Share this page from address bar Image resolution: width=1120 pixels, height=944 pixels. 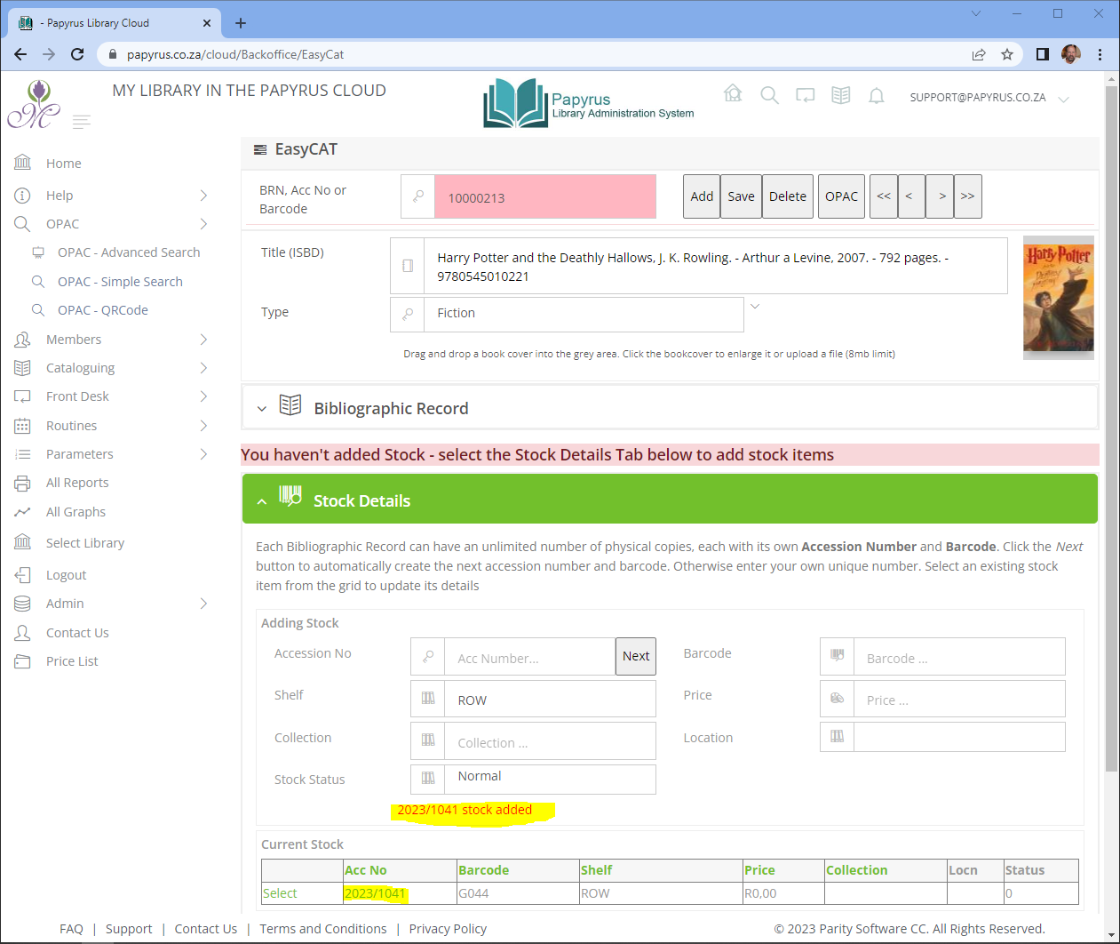coord(979,54)
